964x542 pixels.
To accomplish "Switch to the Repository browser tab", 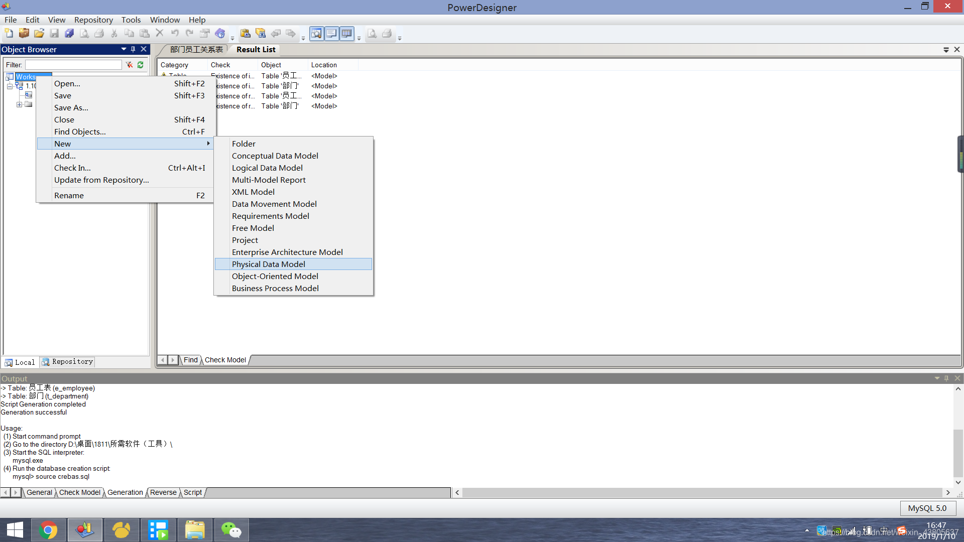I will [x=67, y=362].
